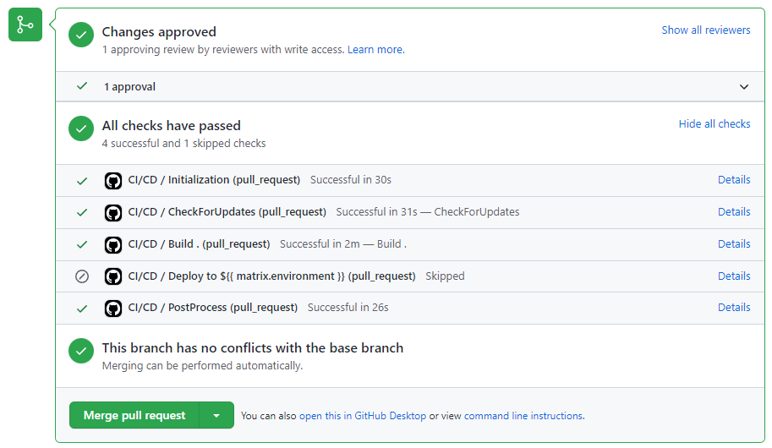The height and width of the screenshot is (448, 772).
Task: Open Details for PostProcess check
Action: (x=734, y=307)
